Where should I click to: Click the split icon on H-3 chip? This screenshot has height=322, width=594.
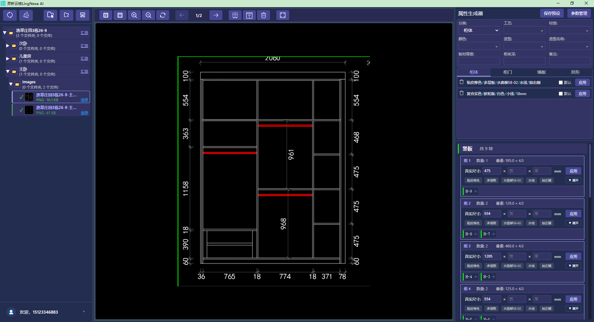tap(493, 277)
